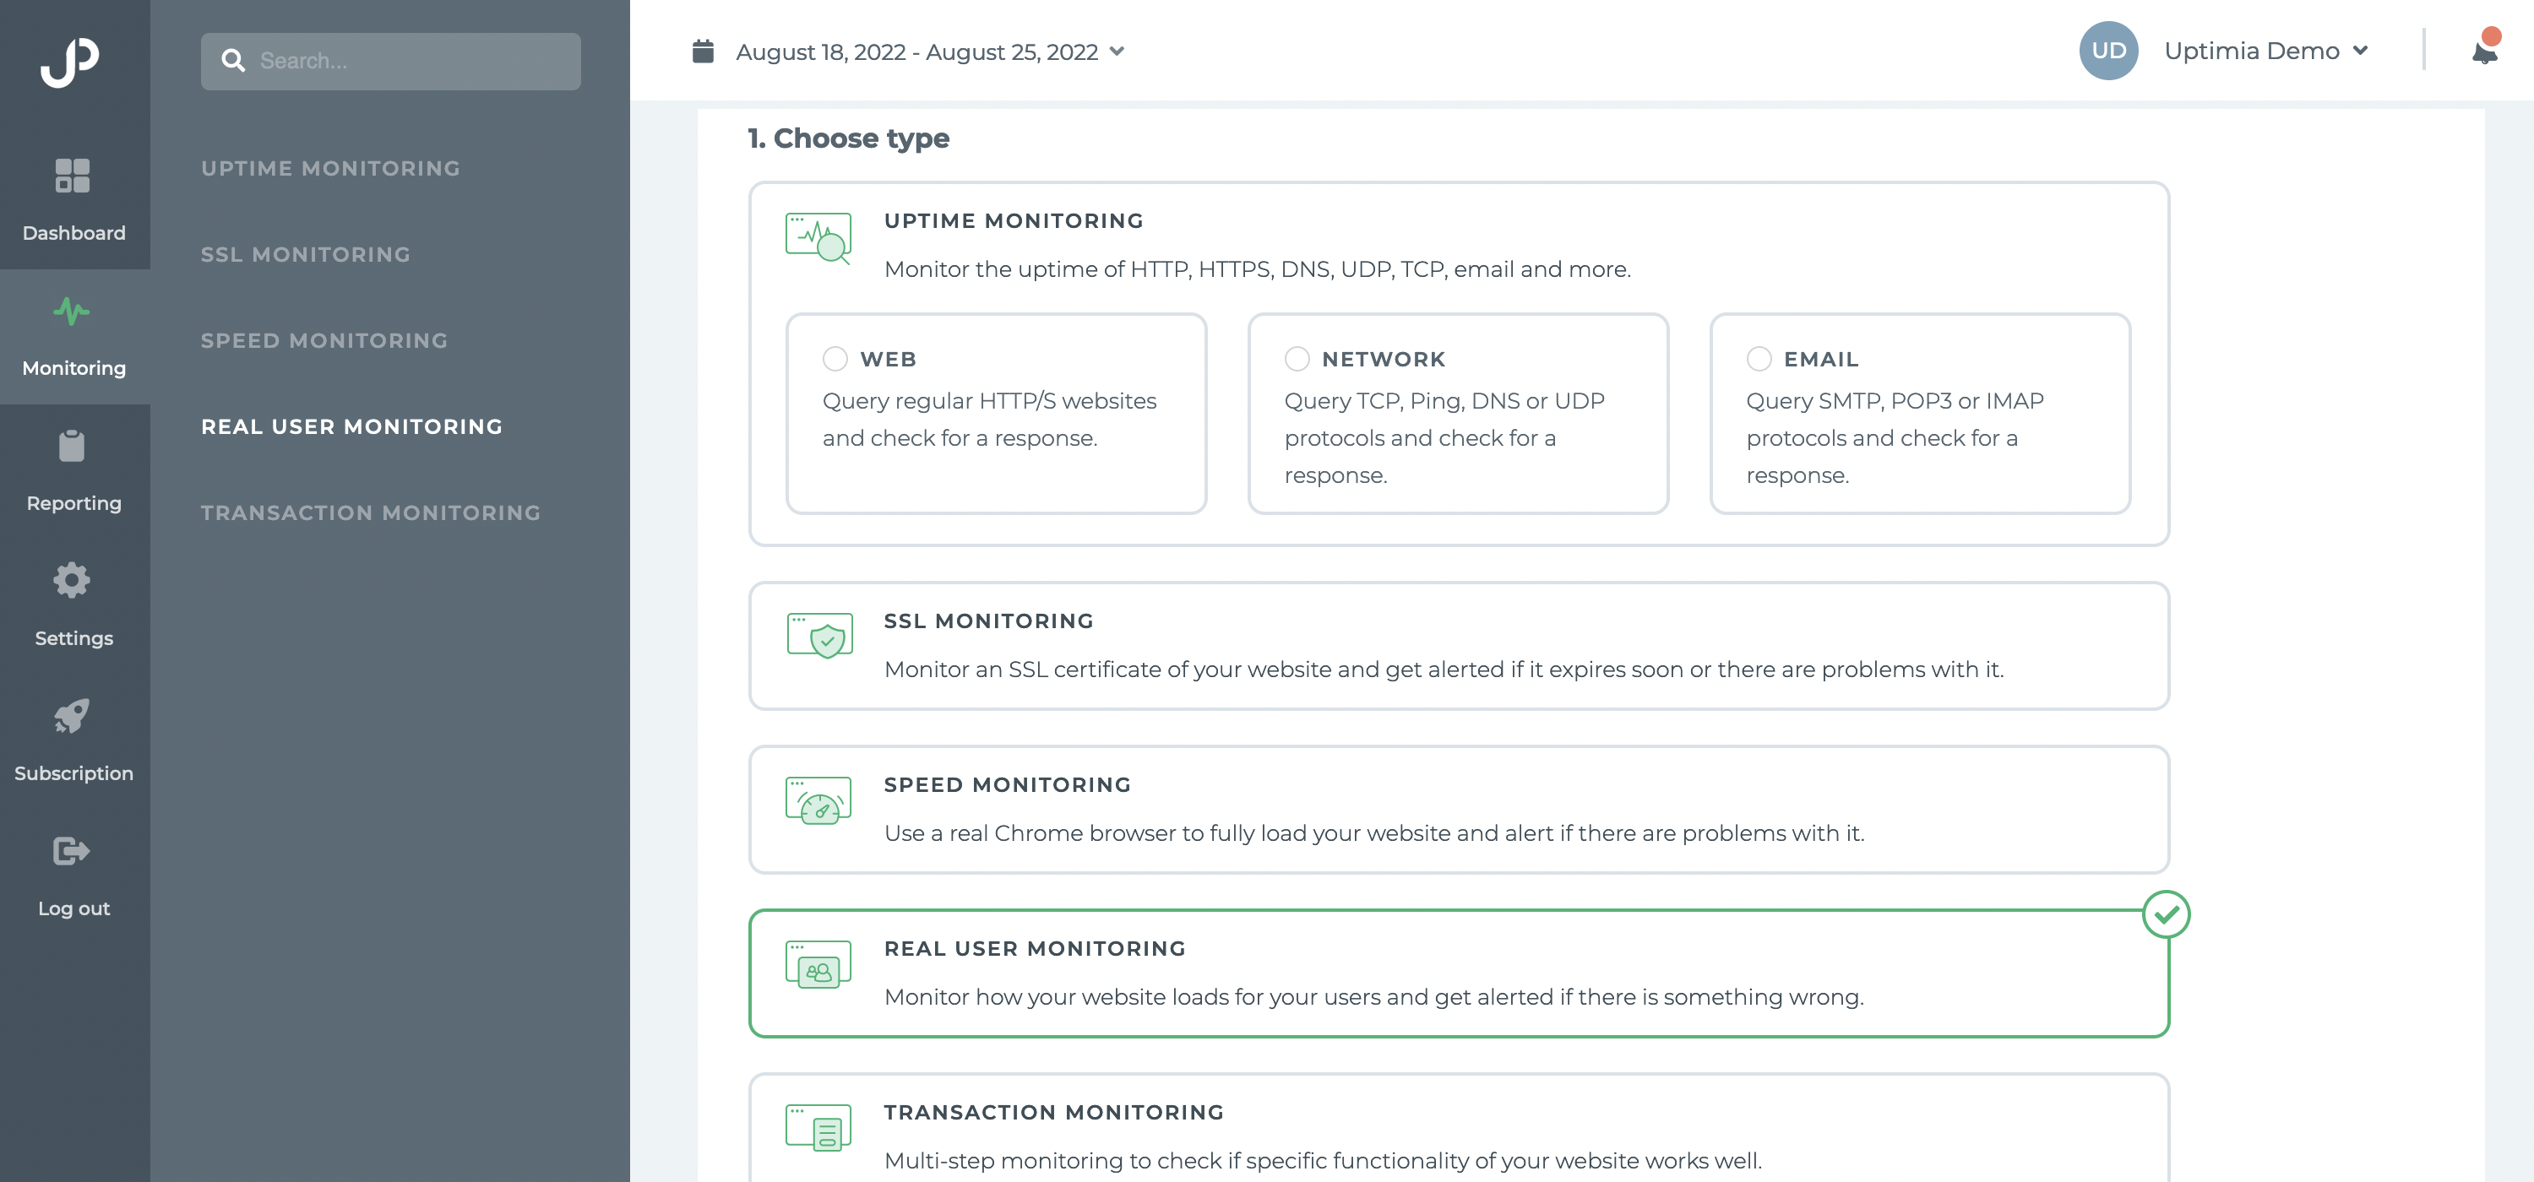Open Uptime Monitoring in the sidebar submenu
Screen dimensions: 2534x1182
[x=330, y=168]
